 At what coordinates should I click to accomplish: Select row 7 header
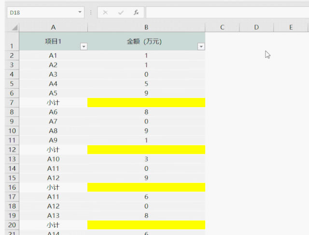[x=12, y=103]
